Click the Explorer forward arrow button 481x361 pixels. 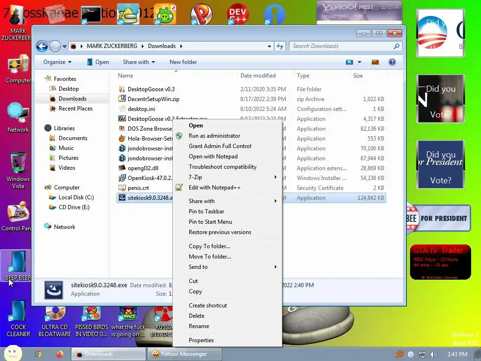click(55, 47)
